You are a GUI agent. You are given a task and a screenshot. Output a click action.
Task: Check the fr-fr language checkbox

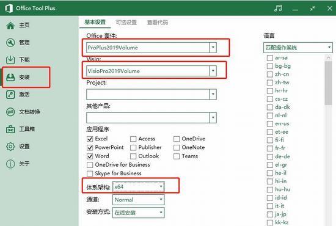click(x=270, y=148)
